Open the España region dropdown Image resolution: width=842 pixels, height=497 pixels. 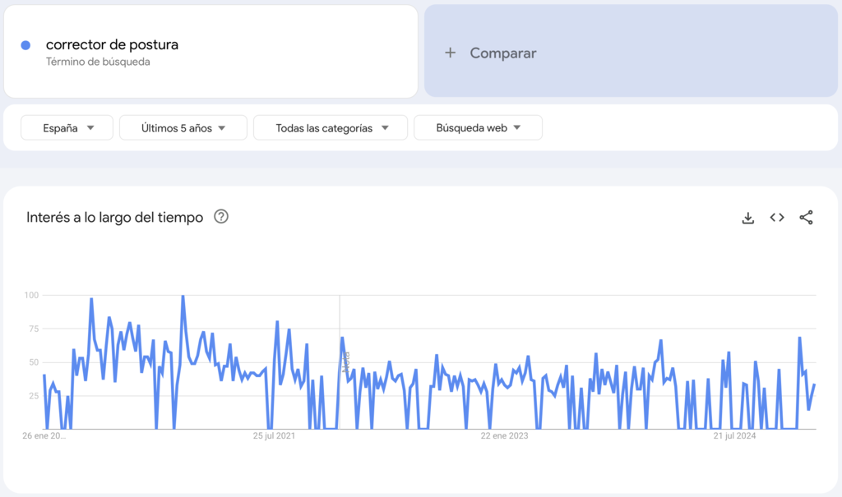[x=66, y=127]
